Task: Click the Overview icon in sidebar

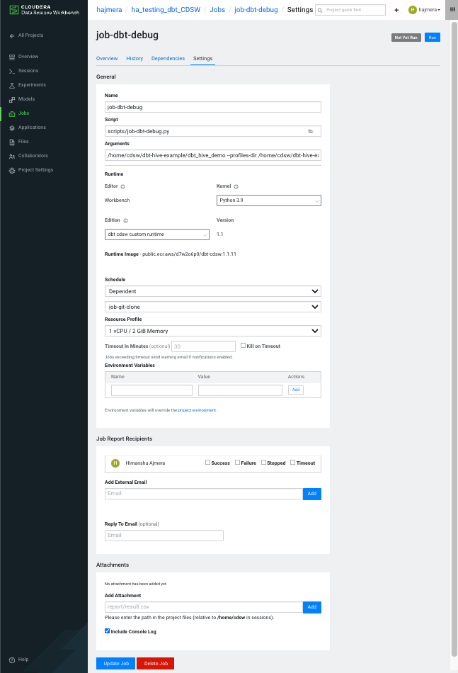Action: pyautogui.click(x=12, y=57)
